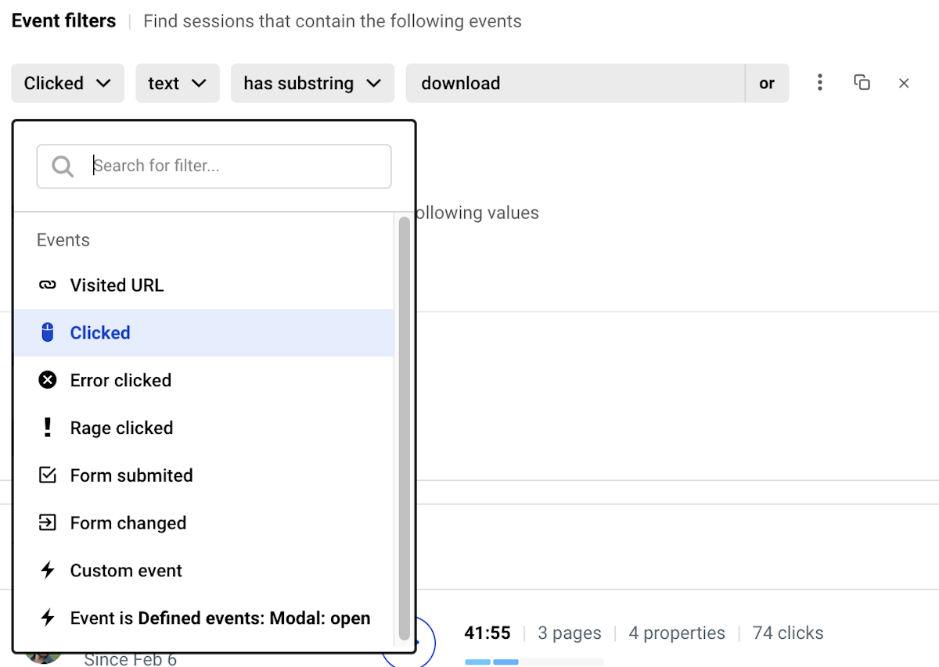This screenshot has height=667, width=939.
Task: Click the Error clicked X-circle icon
Action: click(48, 380)
